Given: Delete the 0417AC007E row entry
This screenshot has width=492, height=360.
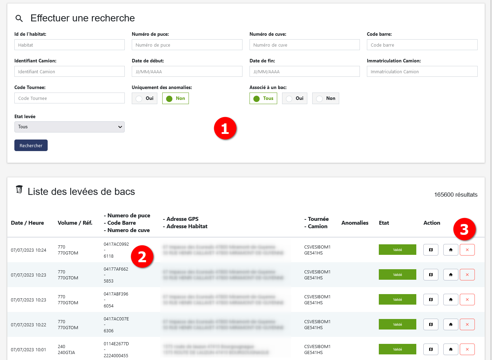Looking at the screenshot, I should tap(467, 325).
